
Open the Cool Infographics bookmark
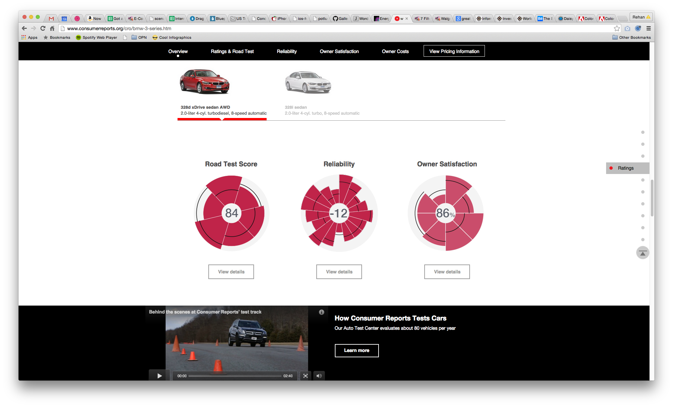click(172, 37)
